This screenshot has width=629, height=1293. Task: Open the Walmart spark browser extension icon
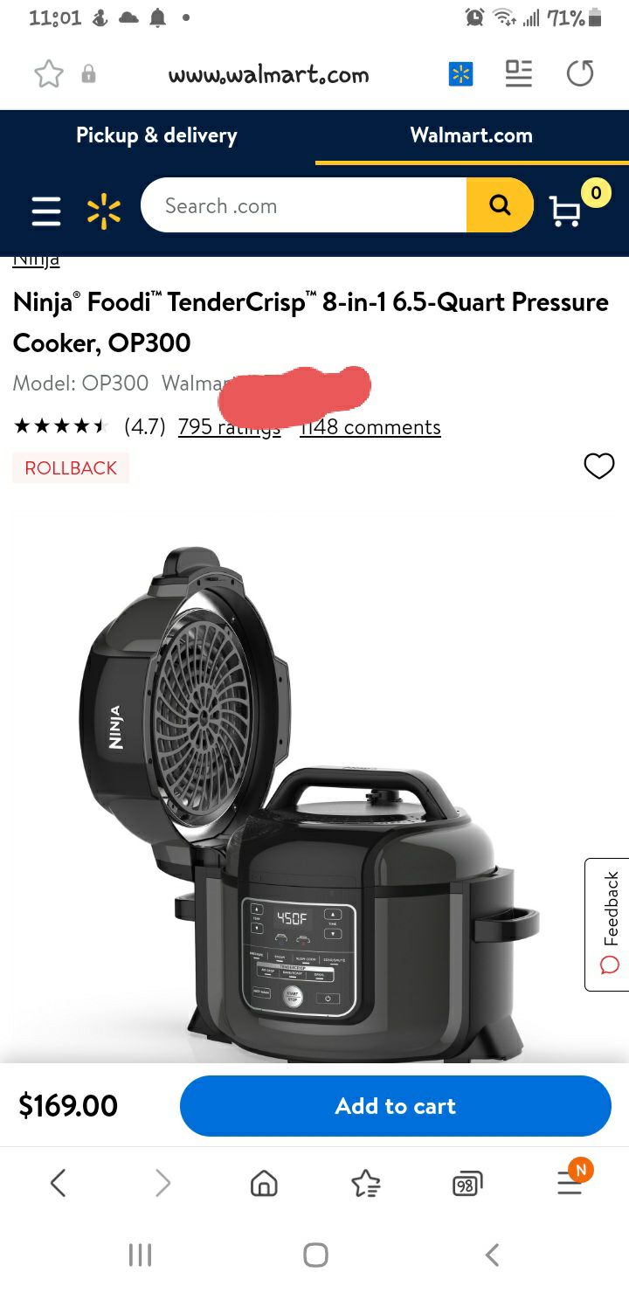460,74
